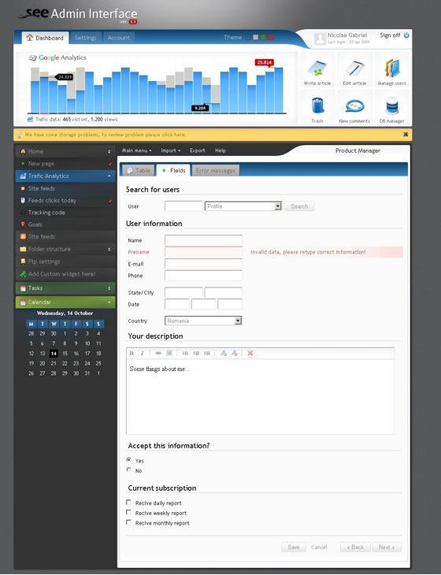Open the Main menu dropdown
This screenshot has height=575, width=441.
point(136,150)
